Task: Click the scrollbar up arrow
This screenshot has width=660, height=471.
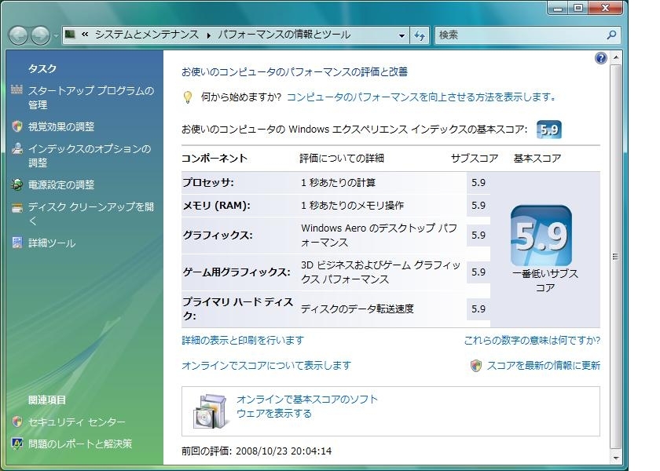Action: pyautogui.click(x=616, y=57)
